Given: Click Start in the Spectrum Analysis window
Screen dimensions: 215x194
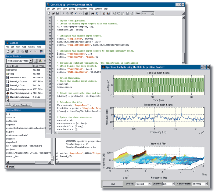Looking at the screenshot, I should pyautogui.click(x=113, y=184).
